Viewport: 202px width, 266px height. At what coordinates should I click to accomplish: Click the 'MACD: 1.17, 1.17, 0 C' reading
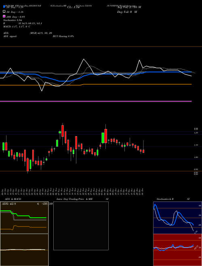pos(17,27)
